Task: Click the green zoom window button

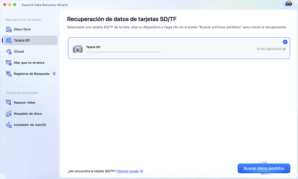Action: click(x=15, y=4)
